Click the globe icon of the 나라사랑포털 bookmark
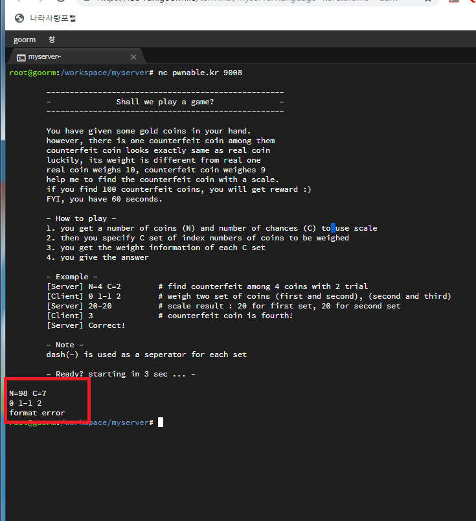Screen dimensions: 476x521 click(19, 18)
